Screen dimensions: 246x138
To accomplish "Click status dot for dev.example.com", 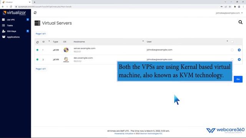I will (37, 59).
